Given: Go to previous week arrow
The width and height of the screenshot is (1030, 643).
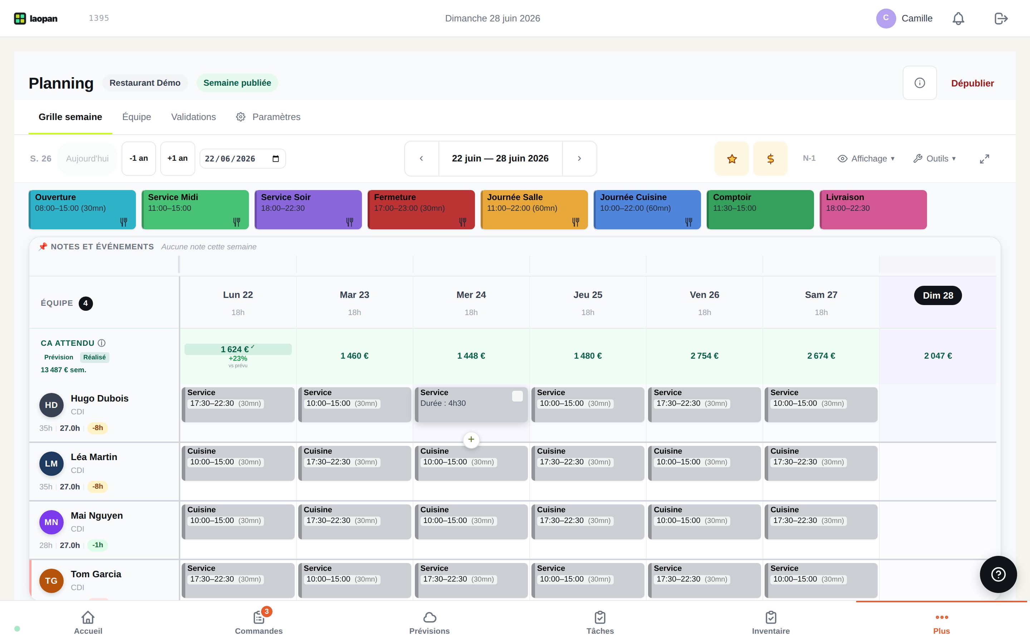Looking at the screenshot, I should (421, 159).
